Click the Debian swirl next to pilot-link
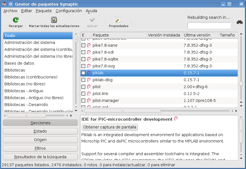 click(88, 93)
